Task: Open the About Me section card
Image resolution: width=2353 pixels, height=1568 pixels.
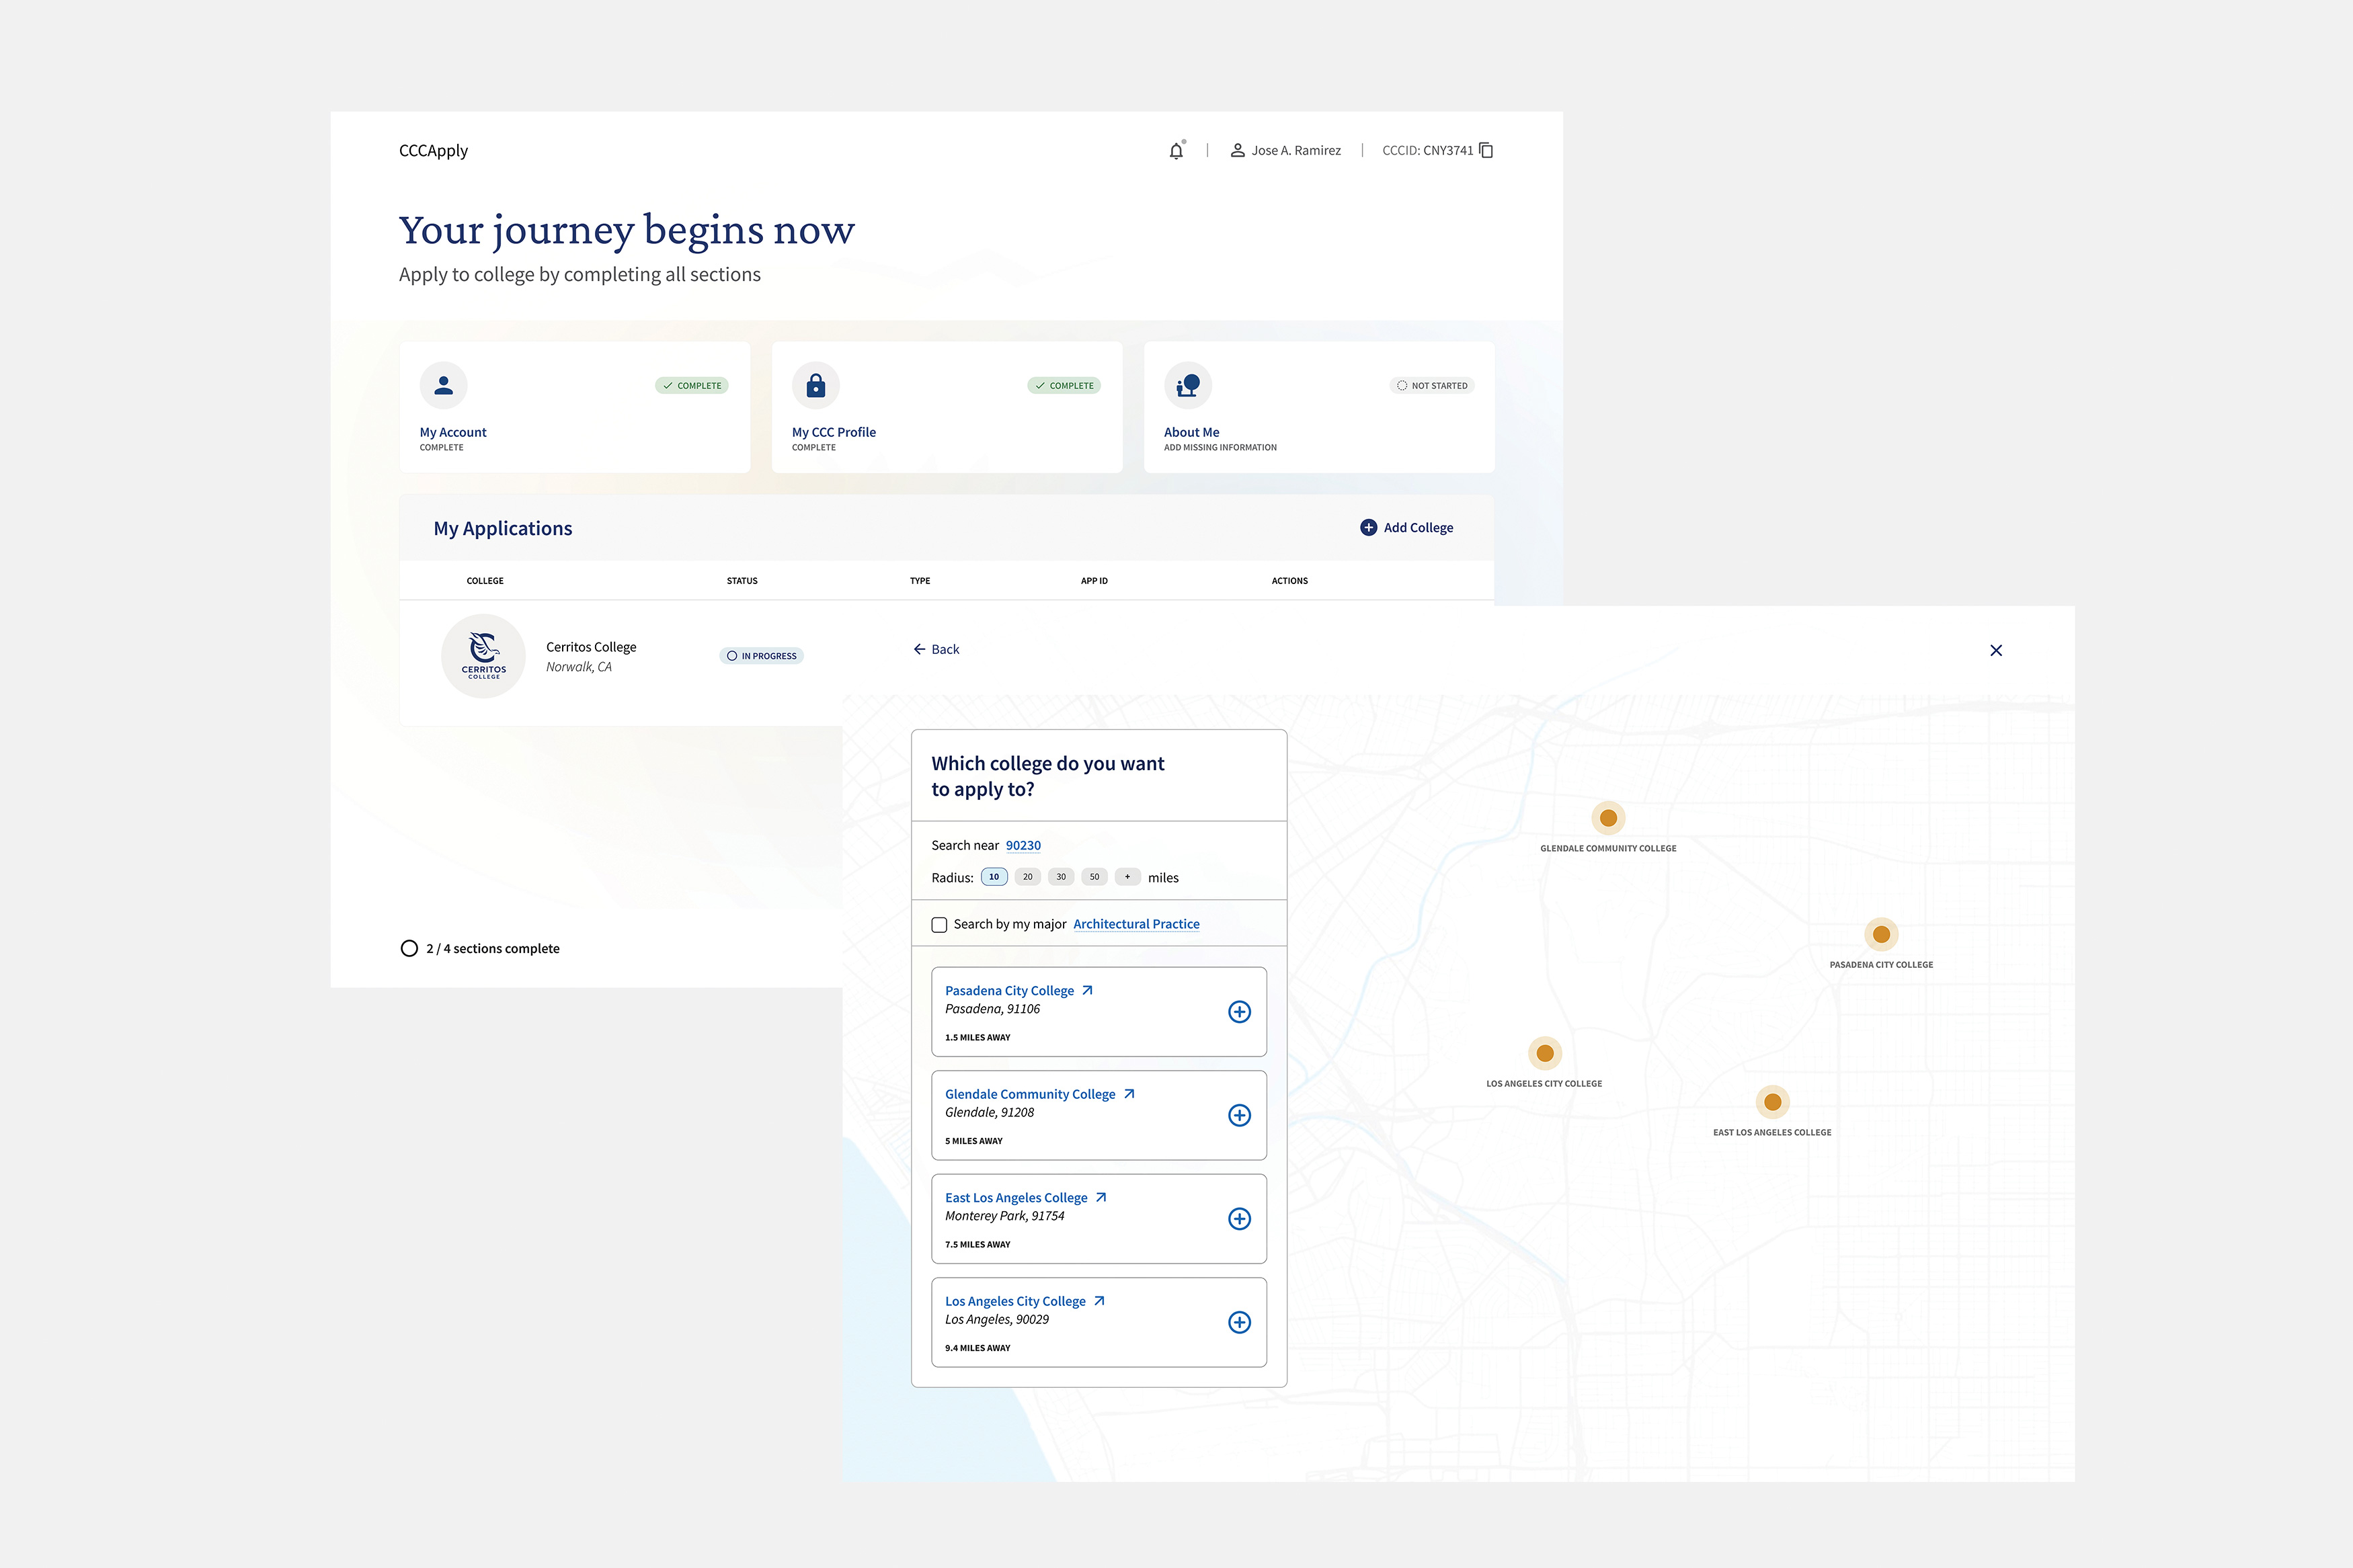Action: 1318,407
